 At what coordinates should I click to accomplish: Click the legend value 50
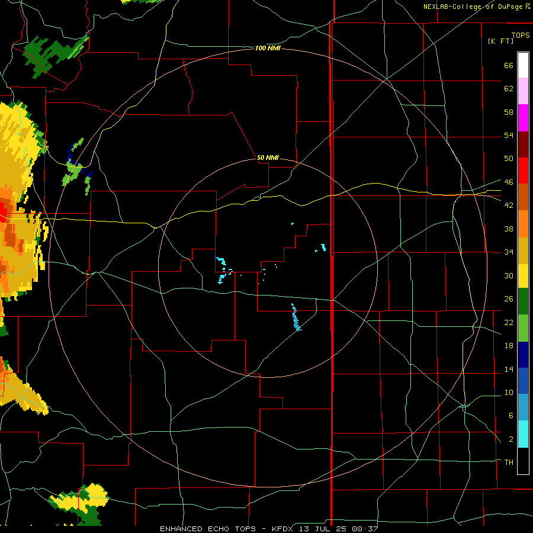click(509, 158)
